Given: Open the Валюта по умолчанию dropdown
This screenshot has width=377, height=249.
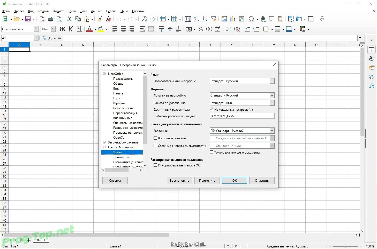Looking at the screenshot, I should (x=242, y=103).
